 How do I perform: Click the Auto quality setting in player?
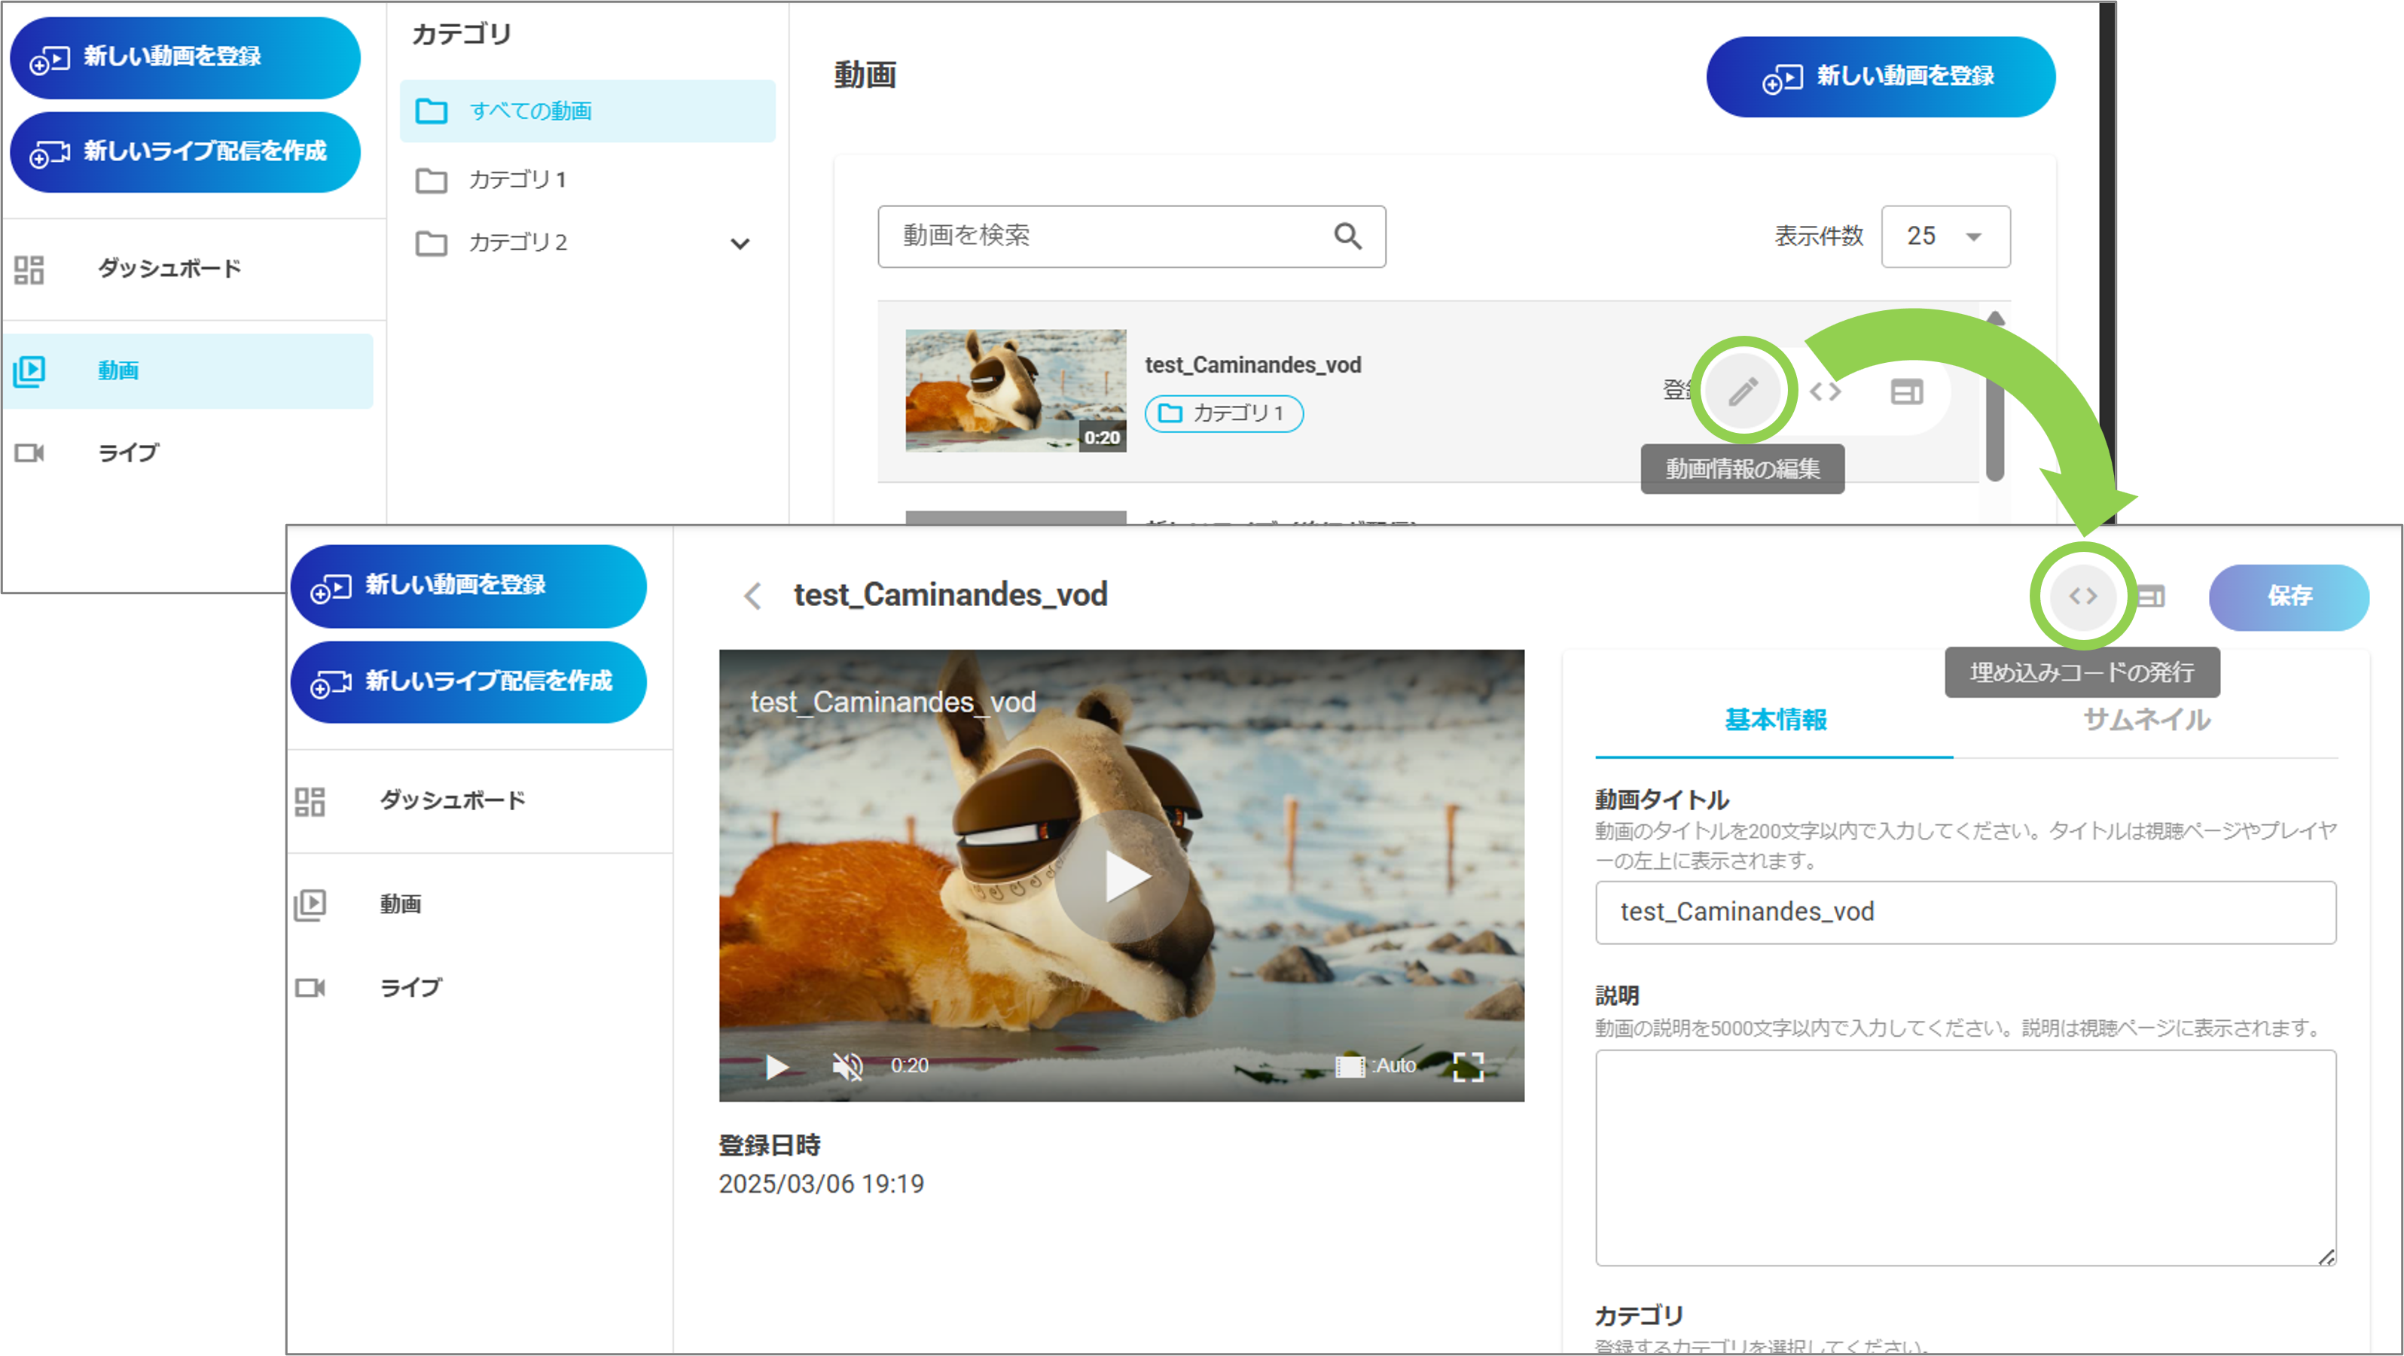pos(1375,1066)
